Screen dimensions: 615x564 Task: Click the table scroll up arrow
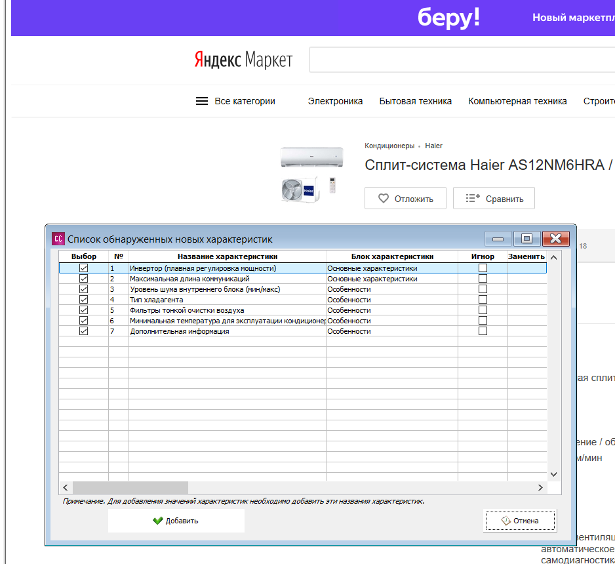point(554,258)
